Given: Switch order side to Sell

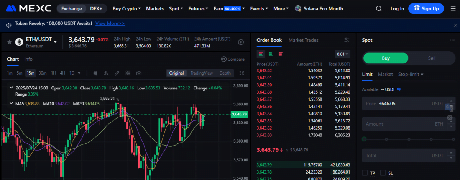Looking at the screenshot, I should point(432,58).
